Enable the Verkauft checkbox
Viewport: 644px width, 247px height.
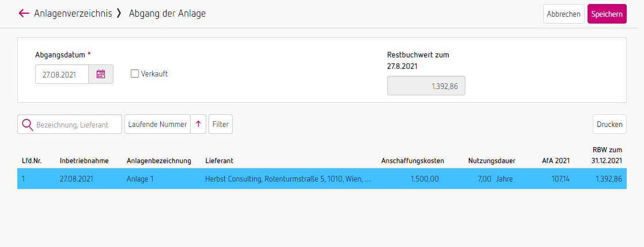pos(135,74)
